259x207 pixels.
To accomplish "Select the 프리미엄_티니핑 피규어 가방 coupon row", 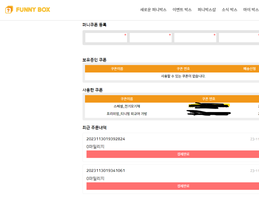I will coord(127,114).
